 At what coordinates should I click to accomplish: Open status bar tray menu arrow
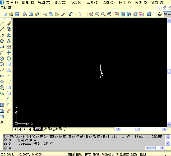165,155
